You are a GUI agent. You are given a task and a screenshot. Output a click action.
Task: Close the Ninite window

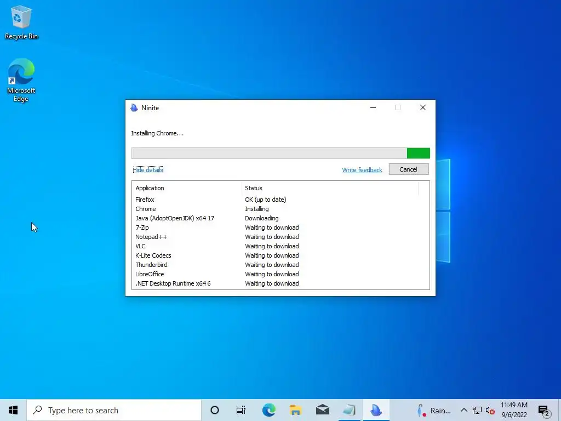422,108
